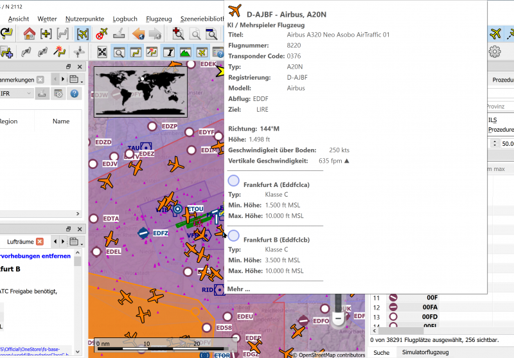Click Mehr ... in the aircraft tooltip

[238, 289]
